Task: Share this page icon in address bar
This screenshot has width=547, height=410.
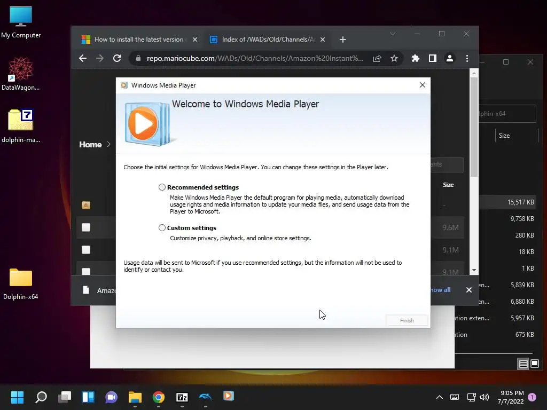Action: 377,58
